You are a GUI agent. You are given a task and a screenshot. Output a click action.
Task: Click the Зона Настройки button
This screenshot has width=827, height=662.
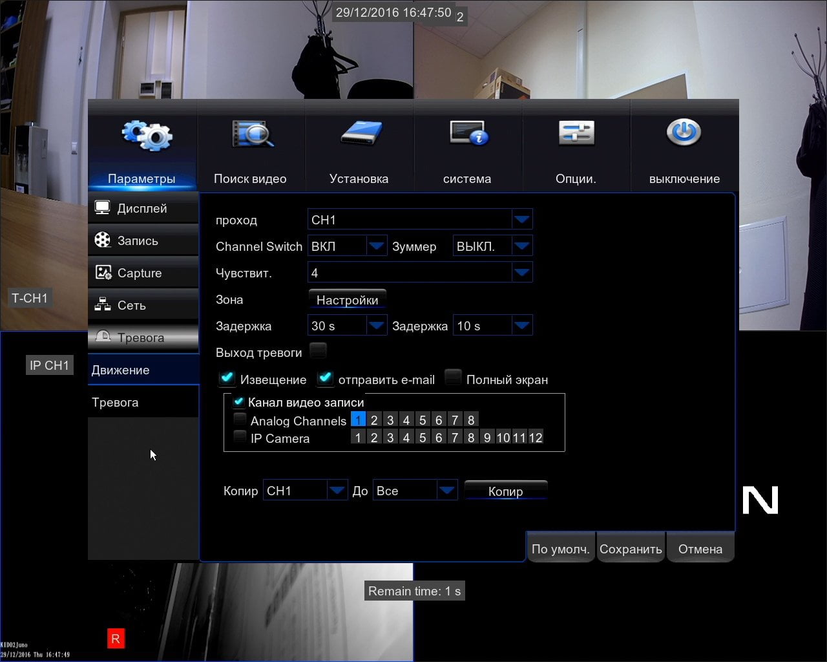coord(348,299)
